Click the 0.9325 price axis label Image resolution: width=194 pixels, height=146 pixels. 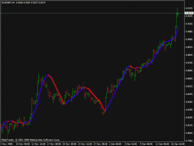pyautogui.click(x=189, y=8)
